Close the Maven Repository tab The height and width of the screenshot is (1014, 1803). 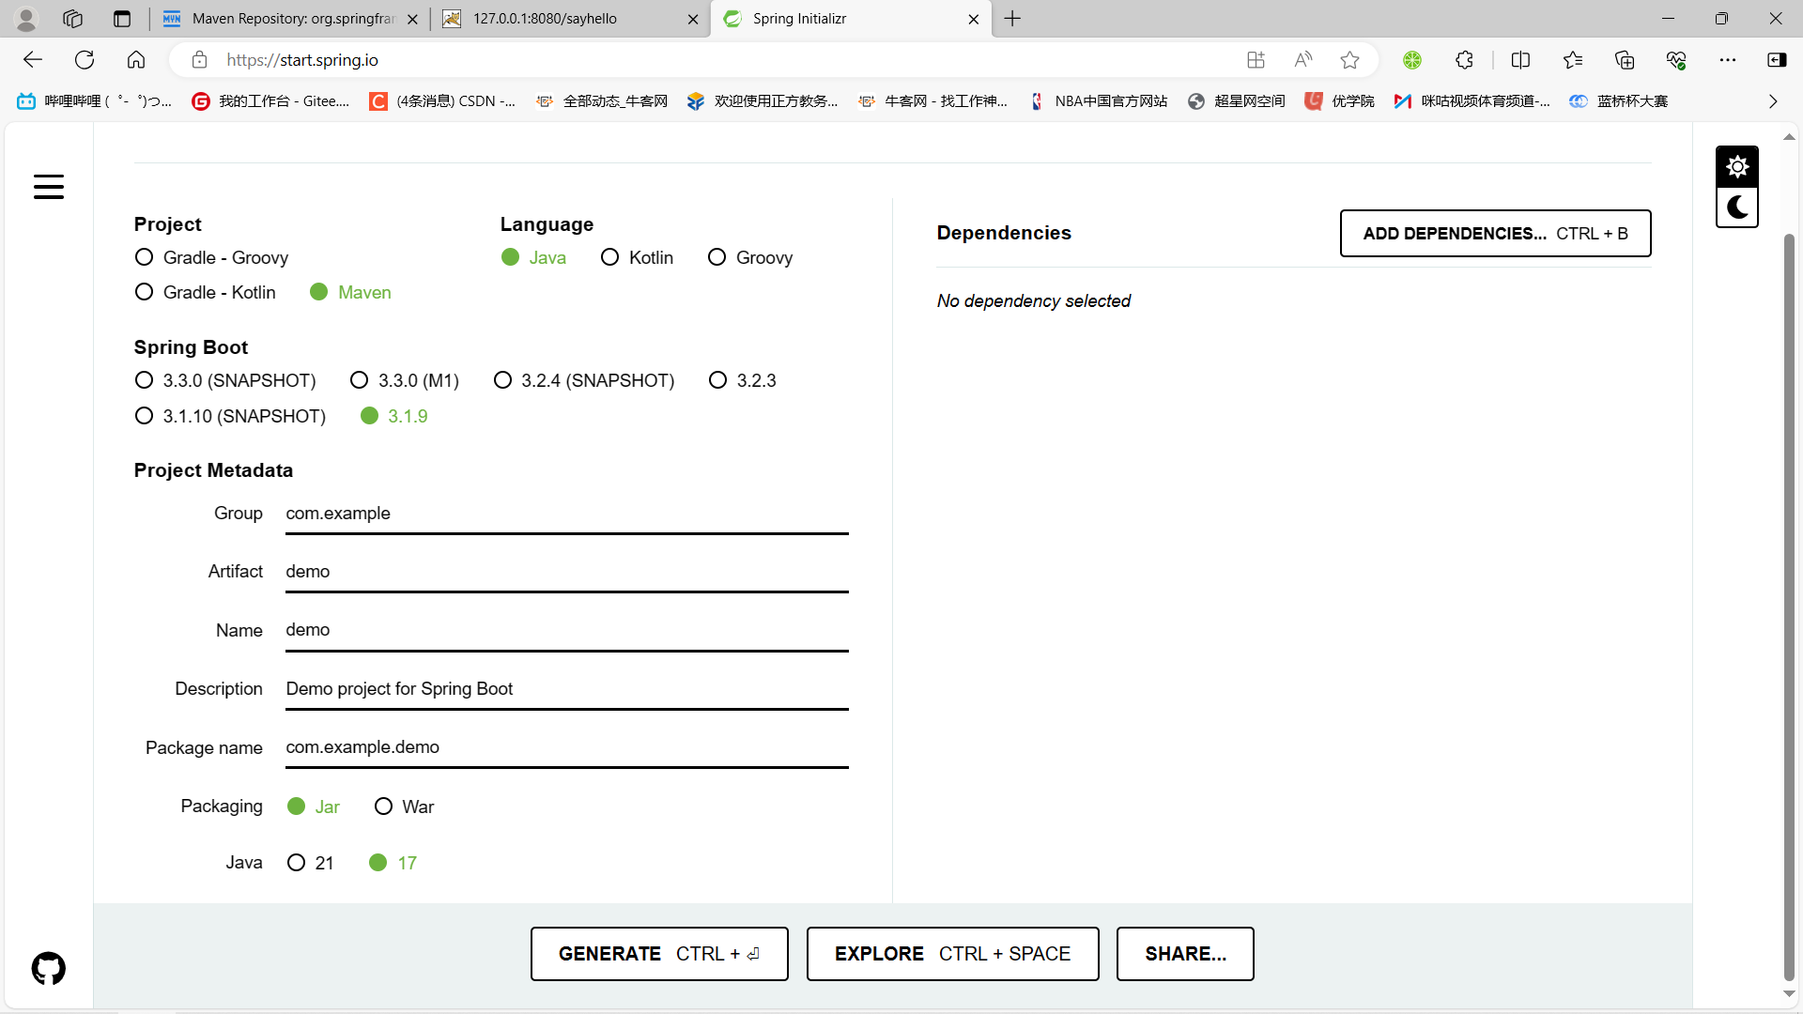point(412,19)
